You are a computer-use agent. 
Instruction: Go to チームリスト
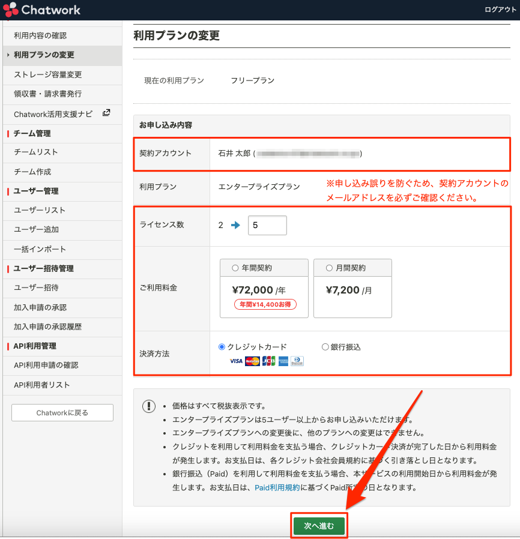[x=62, y=152]
